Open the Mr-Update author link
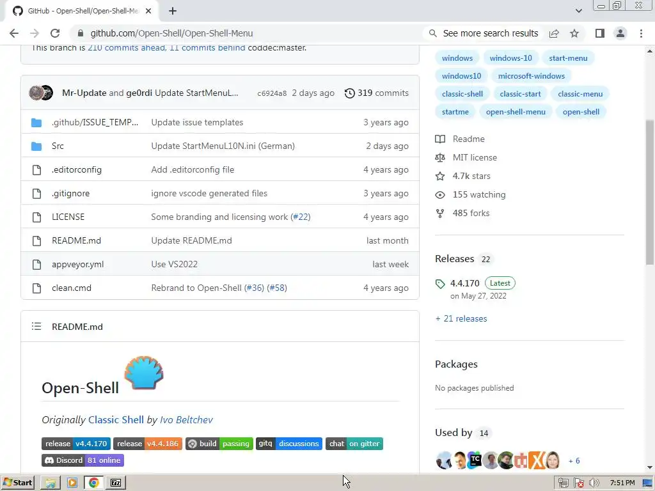The image size is (655, 491). tap(84, 93)
